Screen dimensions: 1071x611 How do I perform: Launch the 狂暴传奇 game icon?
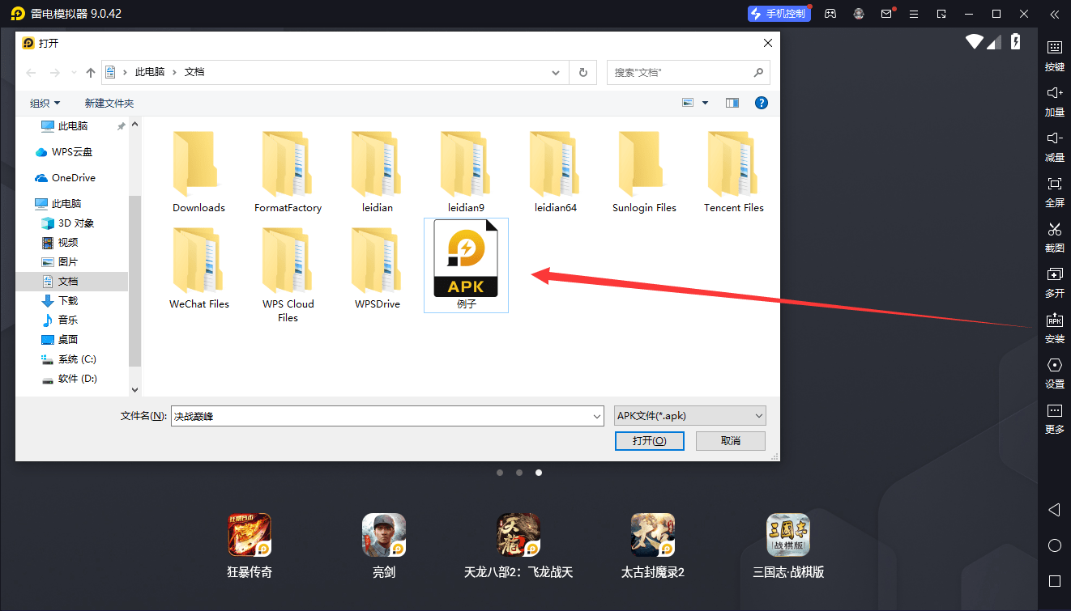tap(249, 535)
